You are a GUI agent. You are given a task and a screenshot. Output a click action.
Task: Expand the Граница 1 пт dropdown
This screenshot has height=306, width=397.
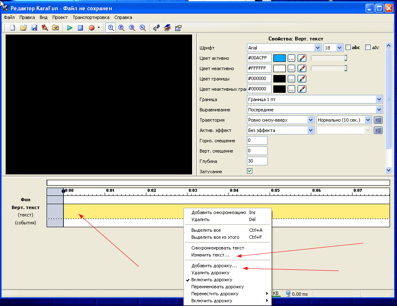click(x=379, y=99)
